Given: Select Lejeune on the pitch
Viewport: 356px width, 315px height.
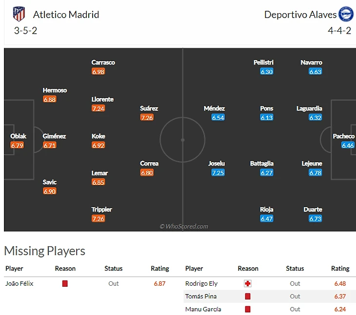Looking at the screenshot, I should pos(312,163).
